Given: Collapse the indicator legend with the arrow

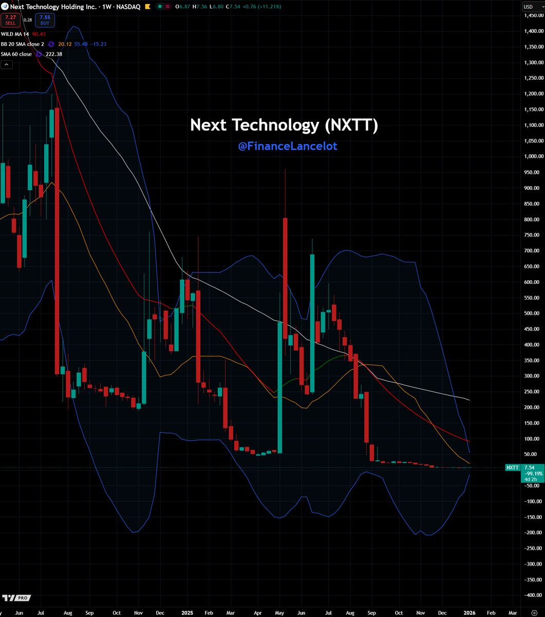Looking at the screenshot, I should (7, 65).
